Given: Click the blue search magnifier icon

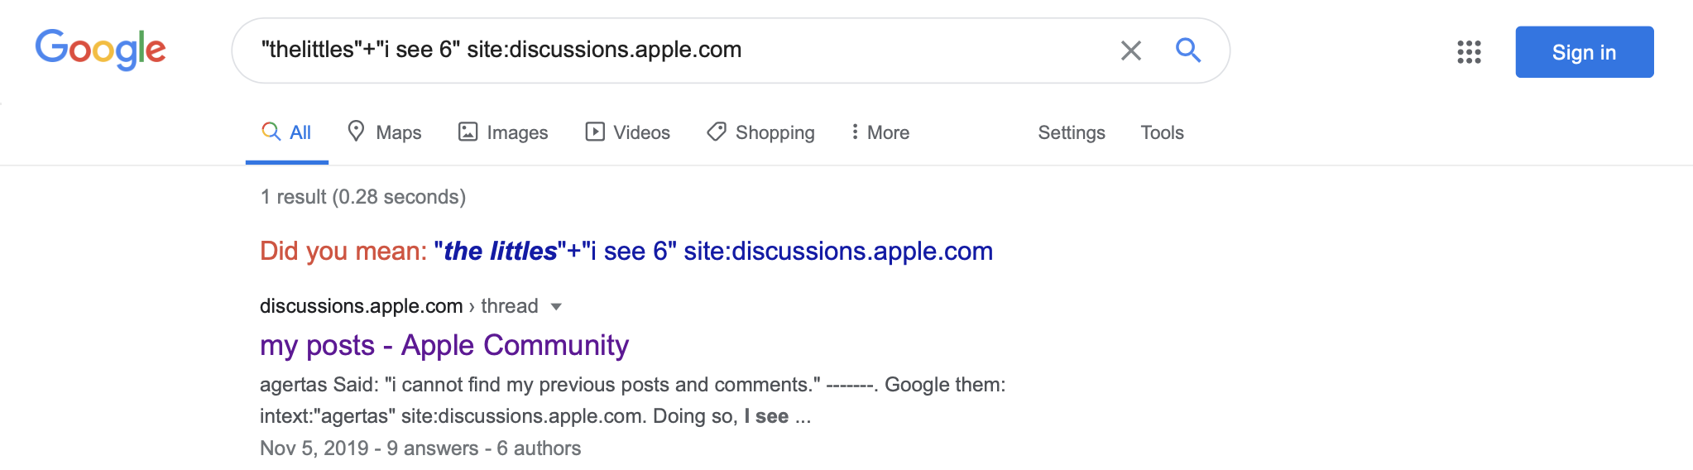Looking at the screenshot, I should (x=1188, y=50).
